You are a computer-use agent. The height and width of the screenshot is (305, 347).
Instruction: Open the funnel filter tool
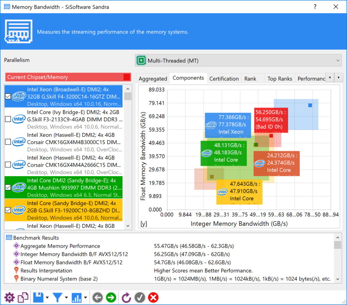coord(58,298)
